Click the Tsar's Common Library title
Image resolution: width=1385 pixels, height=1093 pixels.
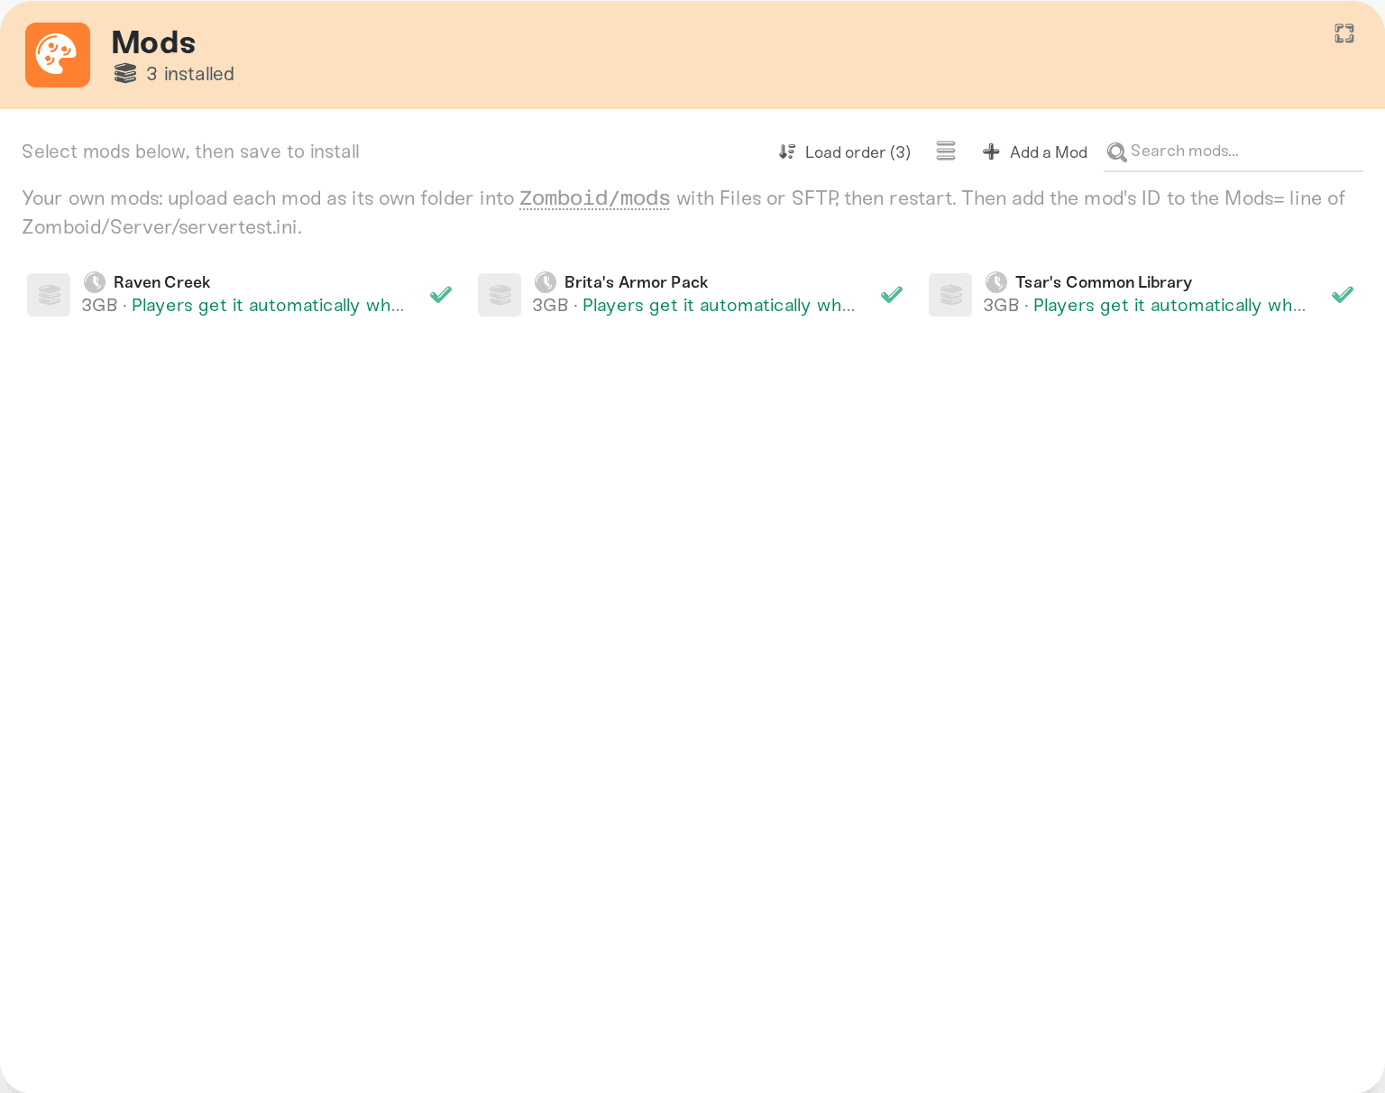(1104, 282)
